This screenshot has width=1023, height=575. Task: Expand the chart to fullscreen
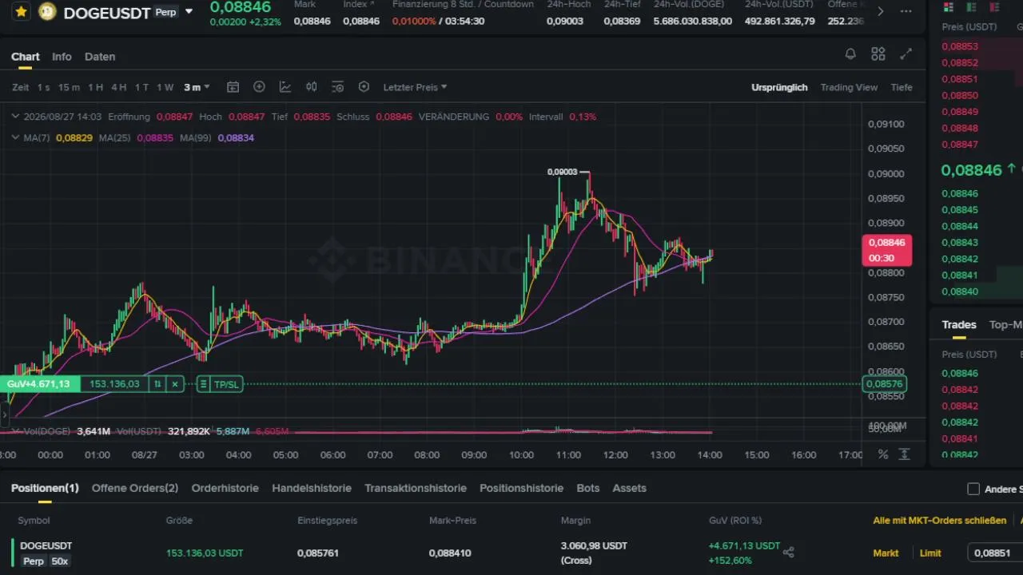906,54
